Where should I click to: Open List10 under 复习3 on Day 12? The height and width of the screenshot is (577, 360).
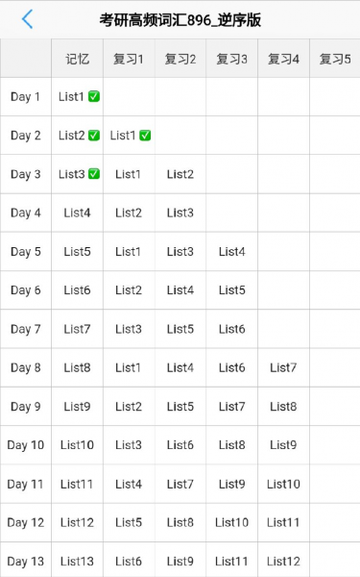tap(231, 522)
